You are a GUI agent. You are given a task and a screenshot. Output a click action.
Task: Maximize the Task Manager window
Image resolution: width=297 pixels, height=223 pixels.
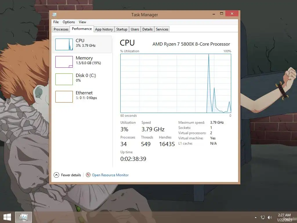222,14
